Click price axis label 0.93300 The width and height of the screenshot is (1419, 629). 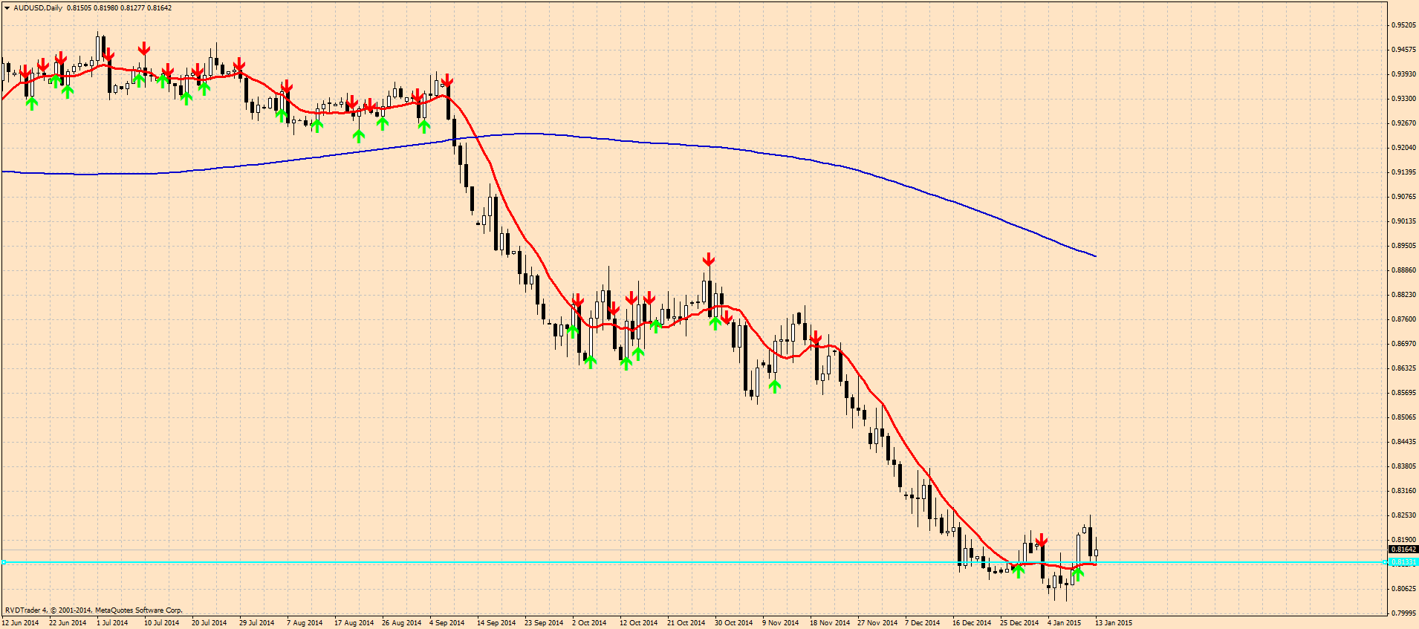tap(1403, 99)
